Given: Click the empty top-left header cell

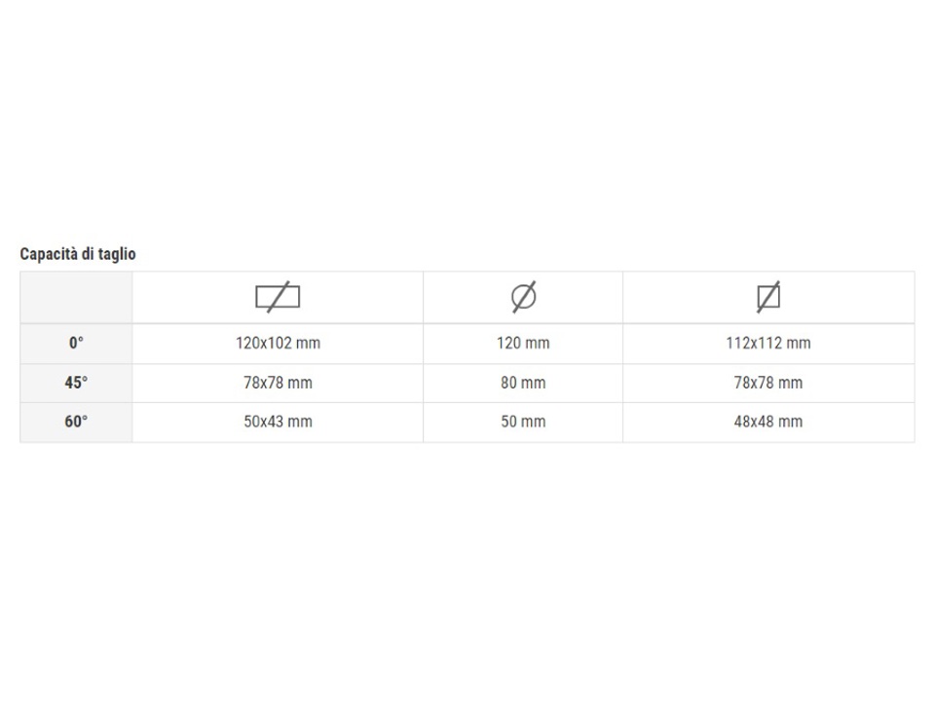Looking at the screenshot, I should [x=76, y=298].
